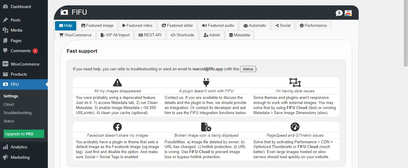Viewport: 408px width, 168px height.
Task: Click the colorful Chrome extension icon in header
Action: pyautogui.click(x=348, y=13)
